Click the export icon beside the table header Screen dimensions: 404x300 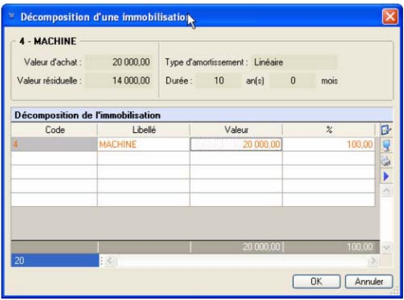[x=386, y=130]
